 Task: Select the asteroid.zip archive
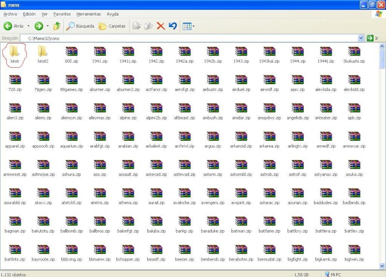click(157, 168)
